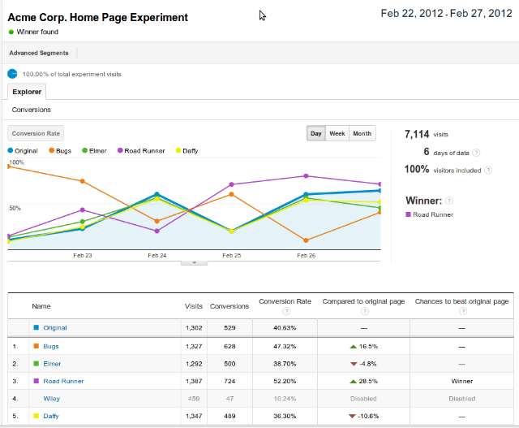Open Advanced Segments
Viewport: 519px width, 428px height.
[x=39, y=53]
